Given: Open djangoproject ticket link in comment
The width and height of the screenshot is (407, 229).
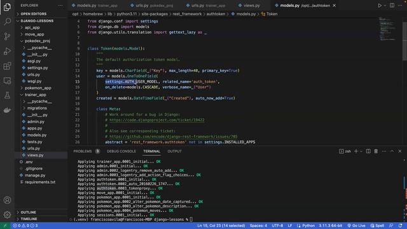Looking at the screenshot, I should click(157, 120).
